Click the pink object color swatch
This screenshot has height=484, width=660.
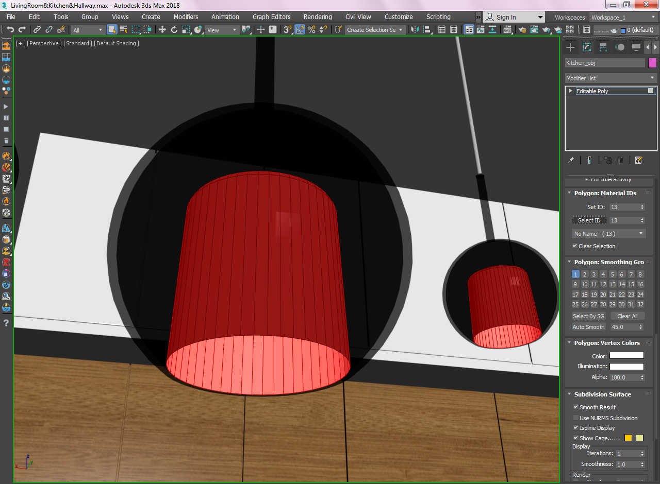pos(652,63)
